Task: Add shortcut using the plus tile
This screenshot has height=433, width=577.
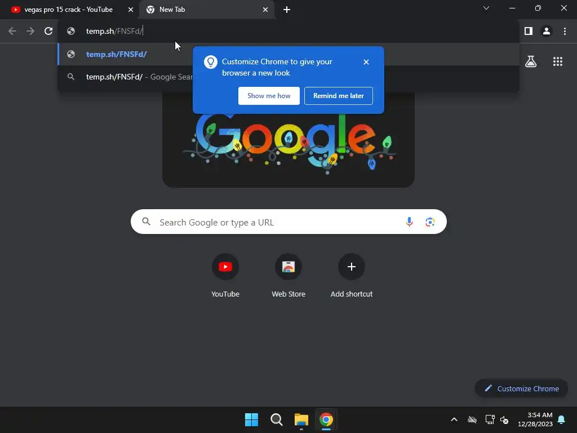Action: coord(352,275)
